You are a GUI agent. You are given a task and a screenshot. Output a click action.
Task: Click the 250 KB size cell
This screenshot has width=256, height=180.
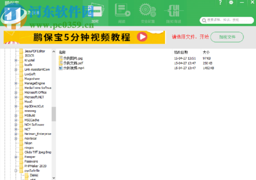click(207, 63)
